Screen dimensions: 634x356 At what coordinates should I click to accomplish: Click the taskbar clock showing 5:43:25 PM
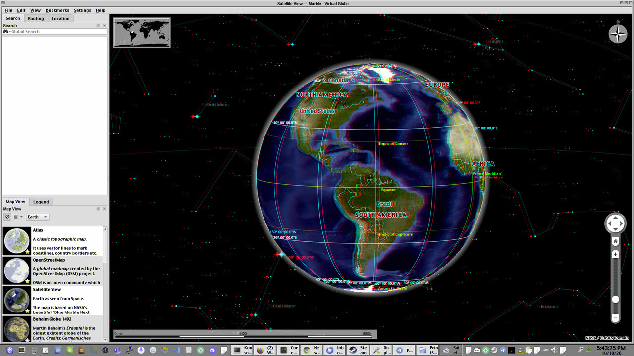[x=610, y=350]
